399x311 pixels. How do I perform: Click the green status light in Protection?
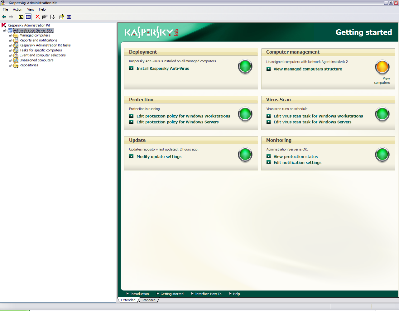pos(245,114)
